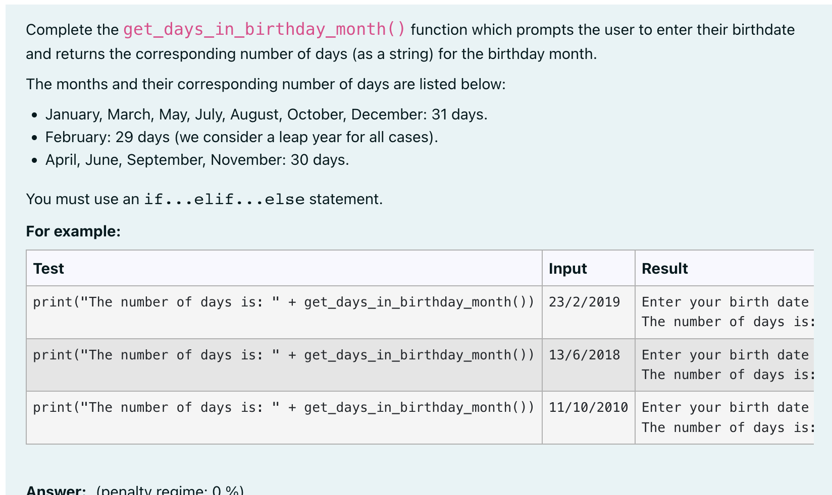This screenshot has width=832, height=495.
Task: Click the first print statement test row
Action: pyautogui.click(x=284, y=302)
